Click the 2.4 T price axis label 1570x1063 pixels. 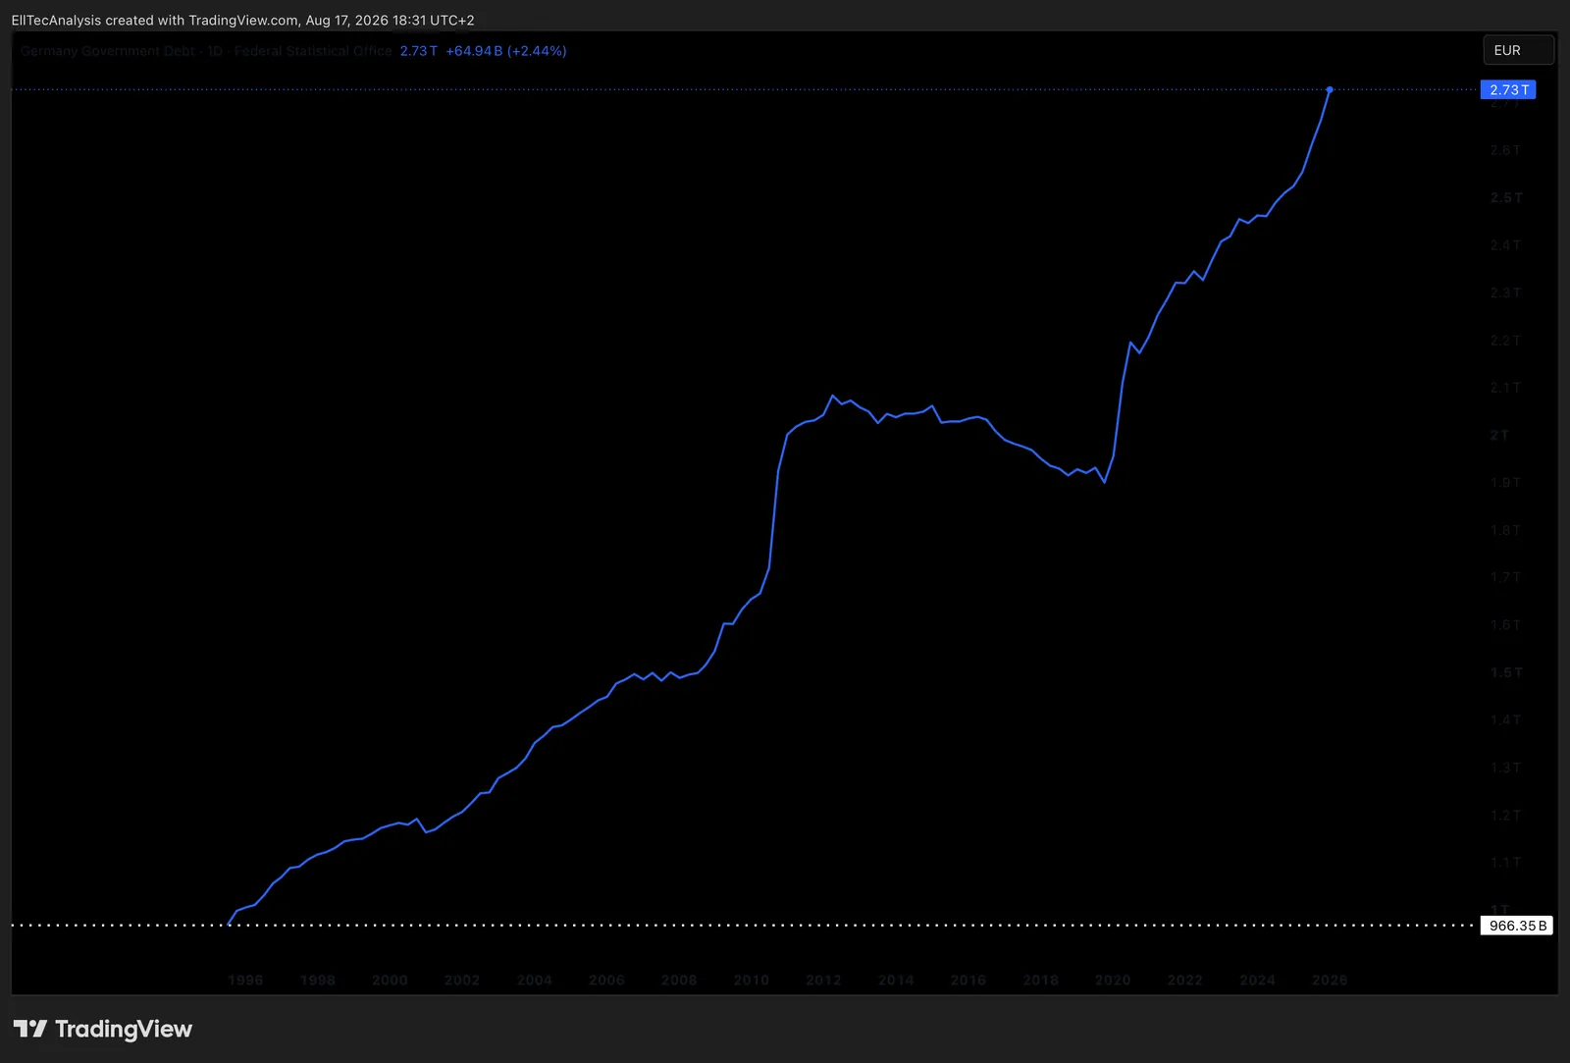point(1505,245)
